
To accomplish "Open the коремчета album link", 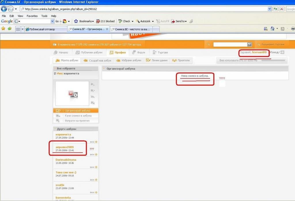I will 63,134.
